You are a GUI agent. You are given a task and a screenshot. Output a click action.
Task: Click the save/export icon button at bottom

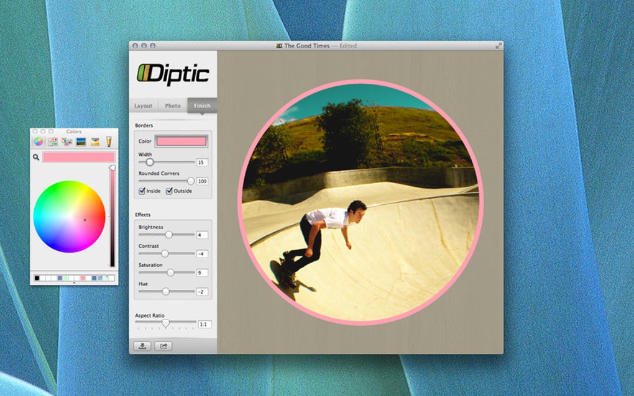pos(142,346)
